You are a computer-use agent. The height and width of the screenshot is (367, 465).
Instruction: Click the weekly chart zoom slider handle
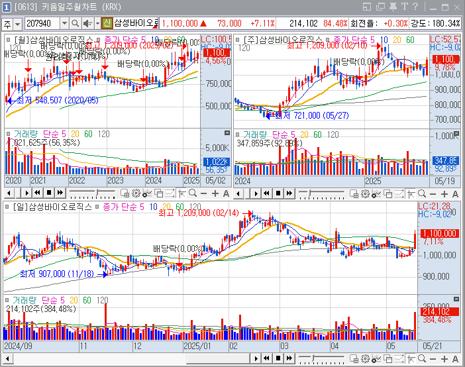click(309, 193)
